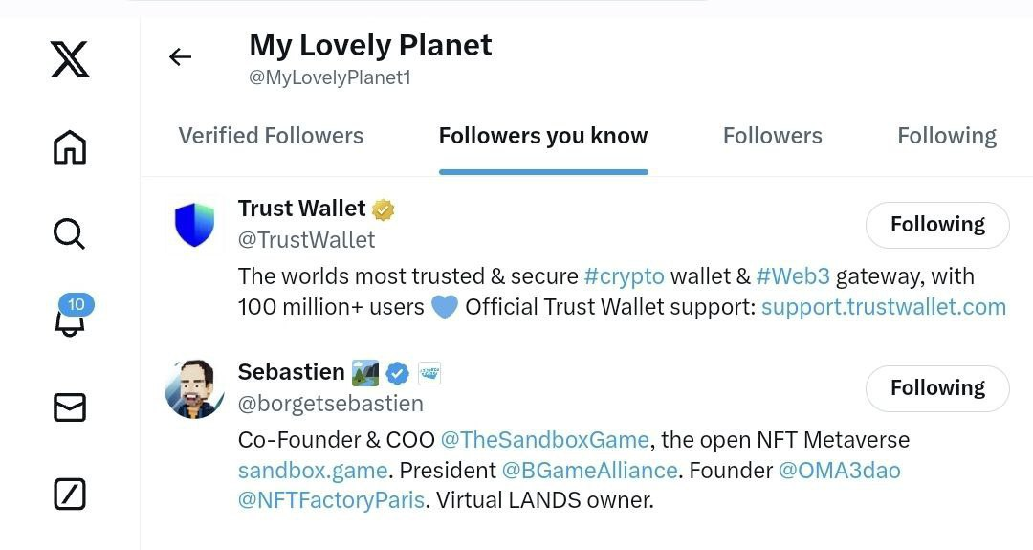Open Notifications bell with 10 badge
Image resolution: width=1033 pixels, height=550 pixels.
click(70, 319)
